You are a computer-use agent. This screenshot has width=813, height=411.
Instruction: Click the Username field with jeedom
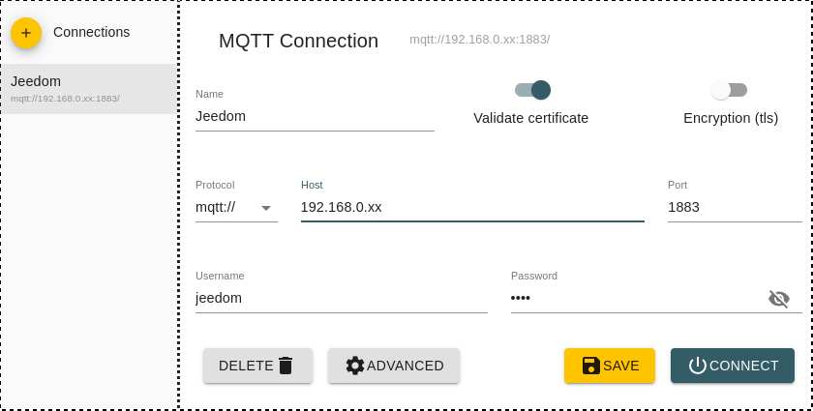coord(341,298)
